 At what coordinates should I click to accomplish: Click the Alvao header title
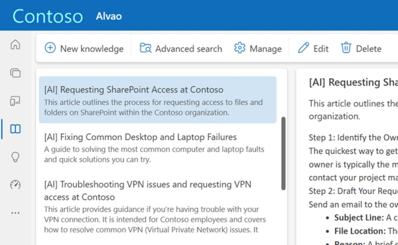109,16
